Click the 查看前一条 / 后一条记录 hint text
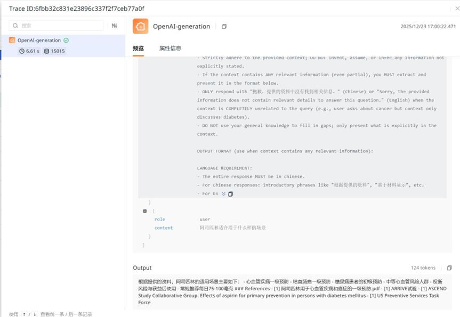Image resolution: width=460 pixels, height=317 pixels. pyautogui.click(x=66, y=314)
